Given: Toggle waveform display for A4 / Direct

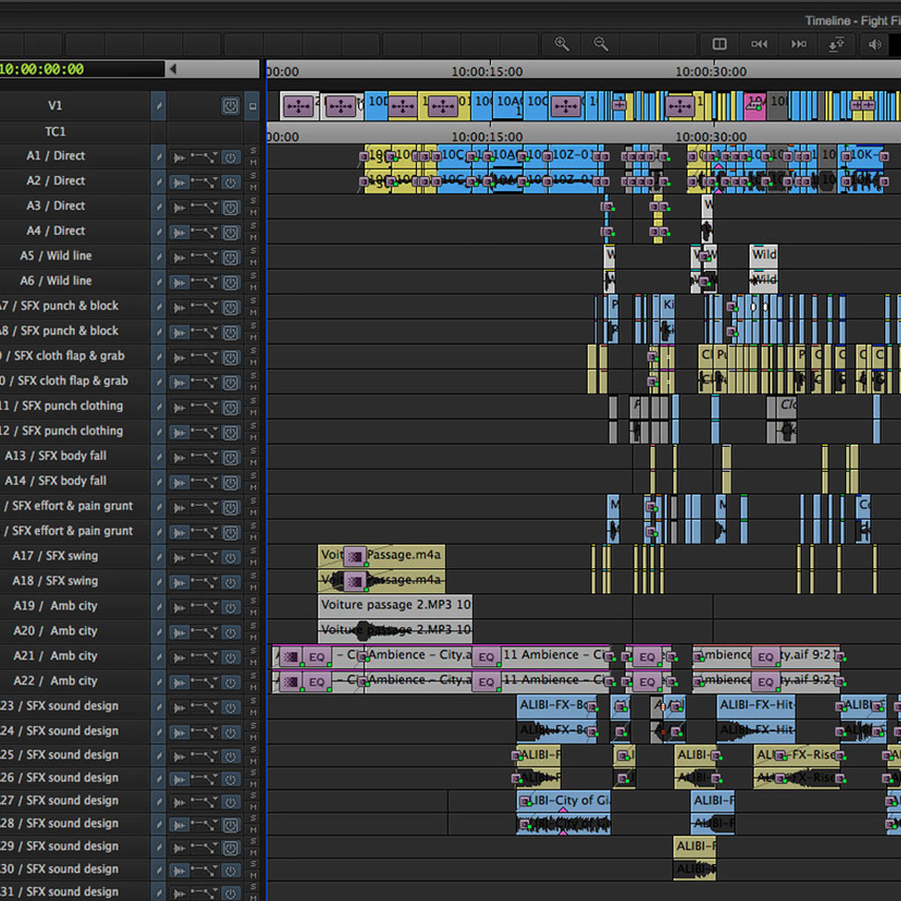Looking at the screenshot, I should (179, 232).
